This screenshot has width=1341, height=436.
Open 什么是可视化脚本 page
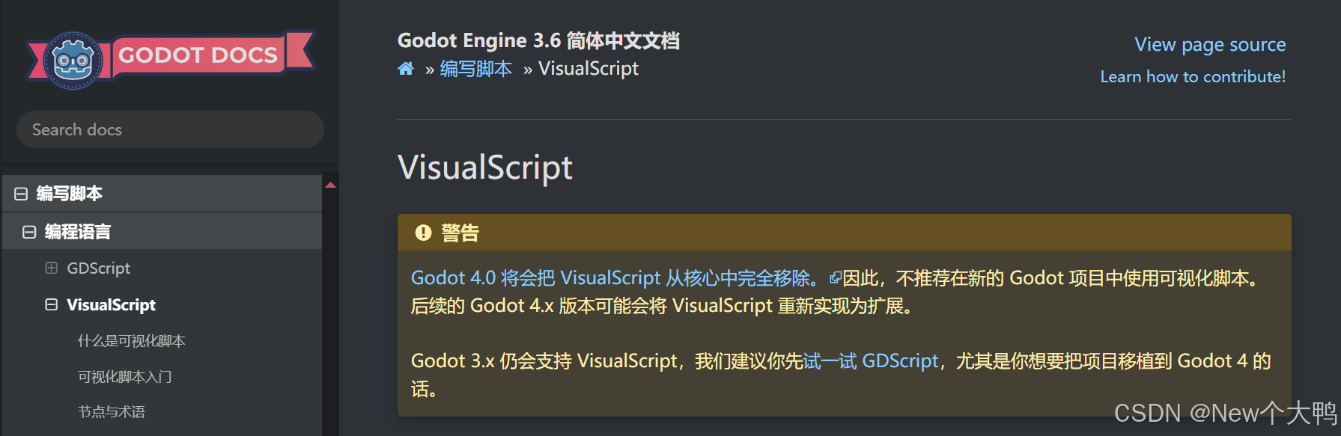tap(132, 341)
